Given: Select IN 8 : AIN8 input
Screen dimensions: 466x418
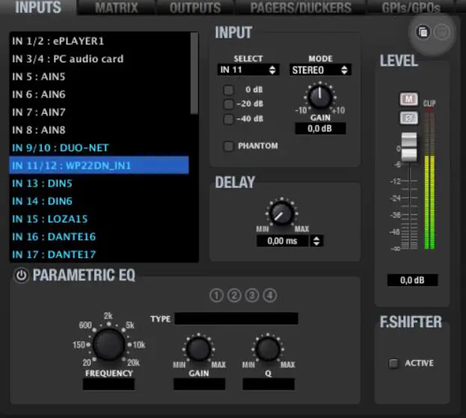Looking at the screenshot, I should click(99, 130).
